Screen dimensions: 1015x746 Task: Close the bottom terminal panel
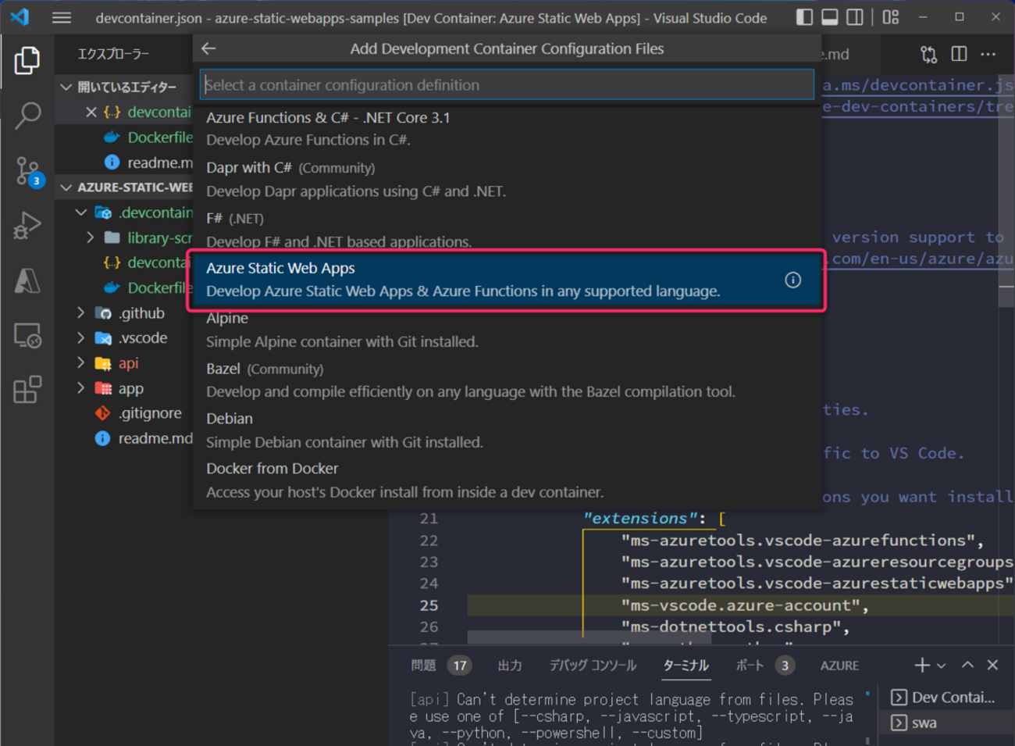tap(992, 665)
